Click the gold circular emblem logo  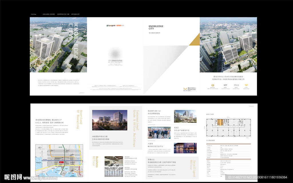pos(212,85)
